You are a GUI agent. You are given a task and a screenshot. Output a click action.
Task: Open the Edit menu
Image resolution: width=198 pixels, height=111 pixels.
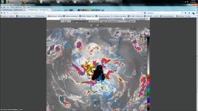point(4,7)
